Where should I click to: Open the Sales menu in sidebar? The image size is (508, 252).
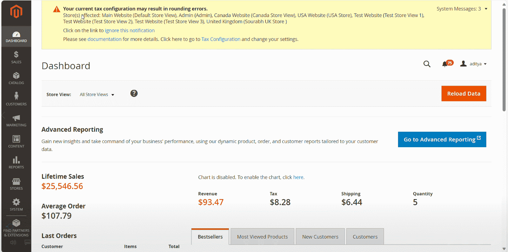[16, 57]
